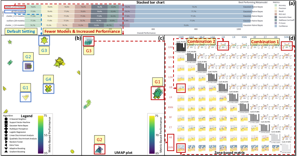Open the dot grid cell at GB row, GNB column
This screenshot has height=156, width=297.
(x=181, y=88)
